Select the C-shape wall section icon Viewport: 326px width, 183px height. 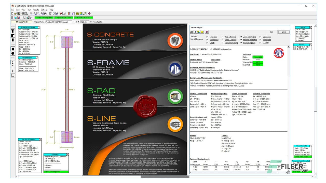[x=13, y=67]
